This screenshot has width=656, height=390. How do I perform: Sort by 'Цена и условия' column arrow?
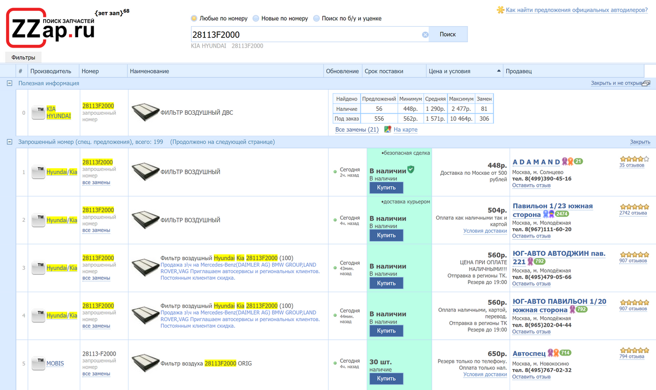tap(498, 71)
